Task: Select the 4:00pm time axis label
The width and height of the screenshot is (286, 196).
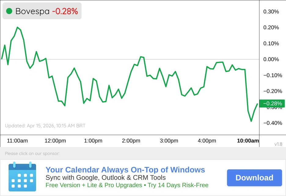Action: 207,141
